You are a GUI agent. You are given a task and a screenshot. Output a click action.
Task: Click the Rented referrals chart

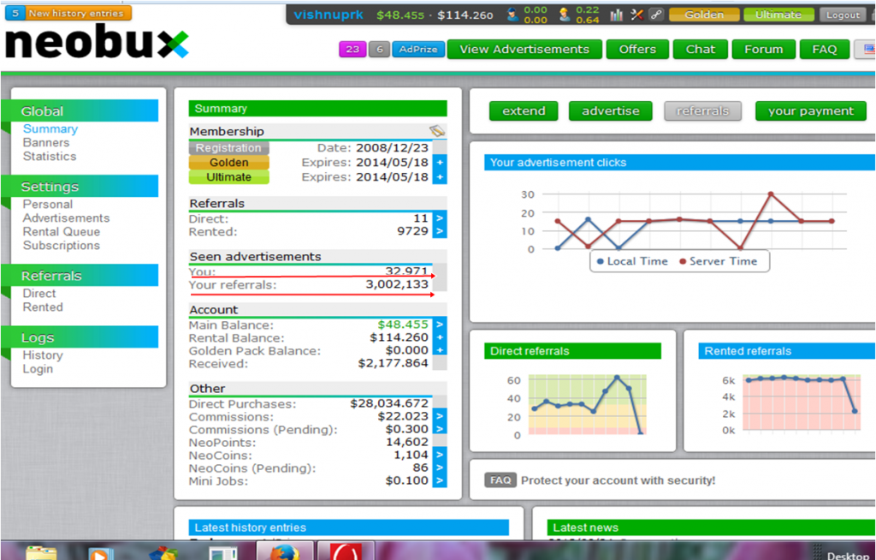point(802,402)
